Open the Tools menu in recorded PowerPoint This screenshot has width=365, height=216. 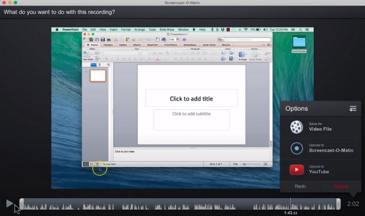coord(152,30)
